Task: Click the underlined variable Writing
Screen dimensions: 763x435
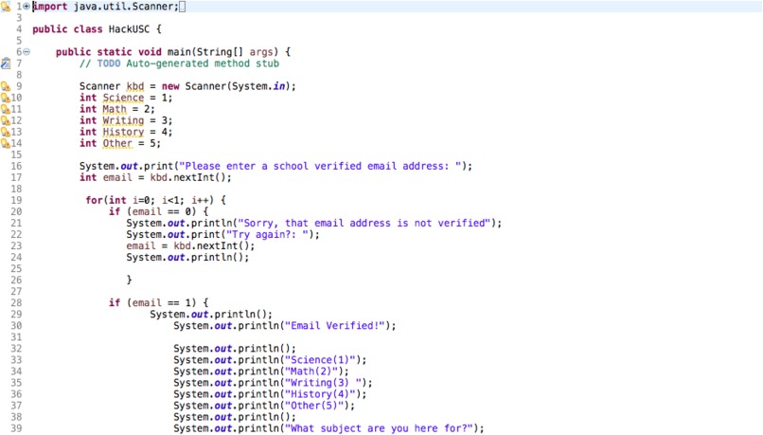Action: [x=123, y=120]
